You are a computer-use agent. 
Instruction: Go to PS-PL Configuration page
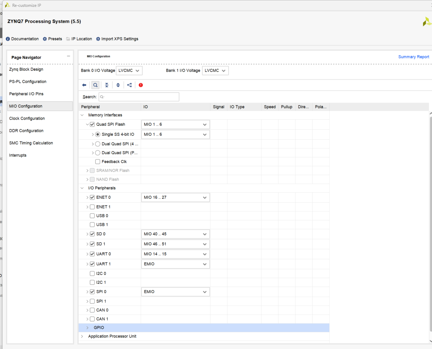click(28, 82)
